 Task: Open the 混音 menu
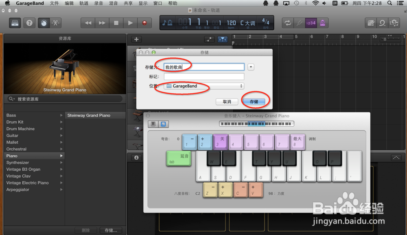pos(114,3)
